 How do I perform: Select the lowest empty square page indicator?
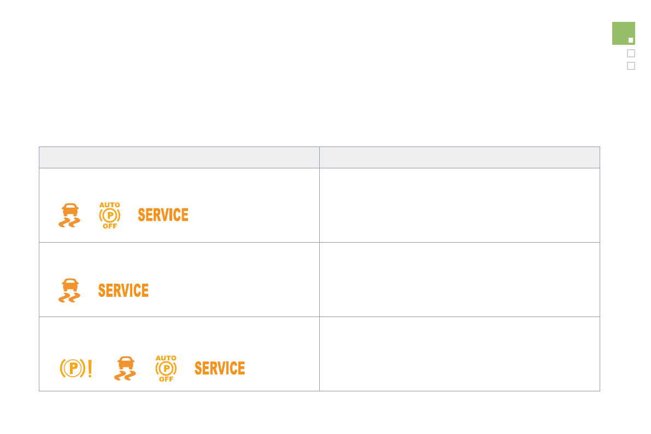click(631, 66)
